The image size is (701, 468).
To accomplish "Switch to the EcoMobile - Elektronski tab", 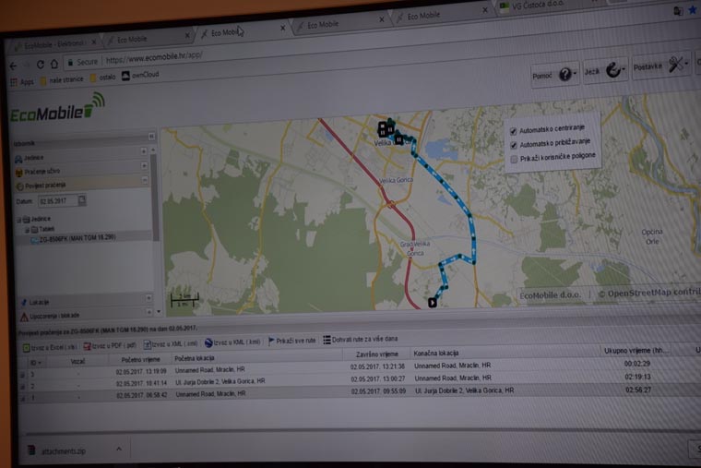I will (55, 44).
